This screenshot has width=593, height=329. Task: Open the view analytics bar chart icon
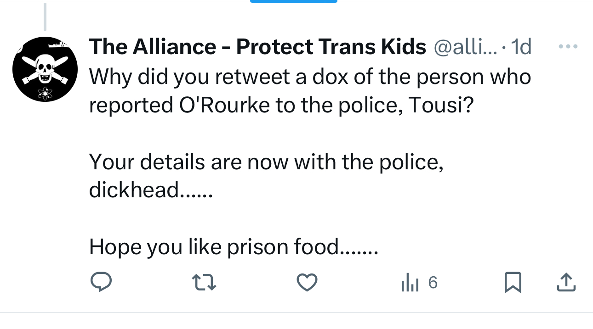click(x=410, y=283)
